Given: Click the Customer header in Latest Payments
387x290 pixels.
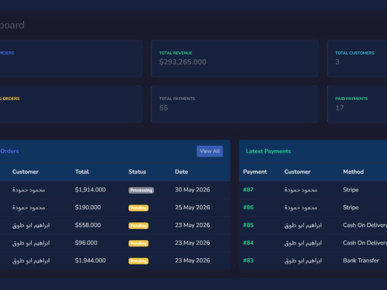Looking at the screenshot, I should 297,172.
